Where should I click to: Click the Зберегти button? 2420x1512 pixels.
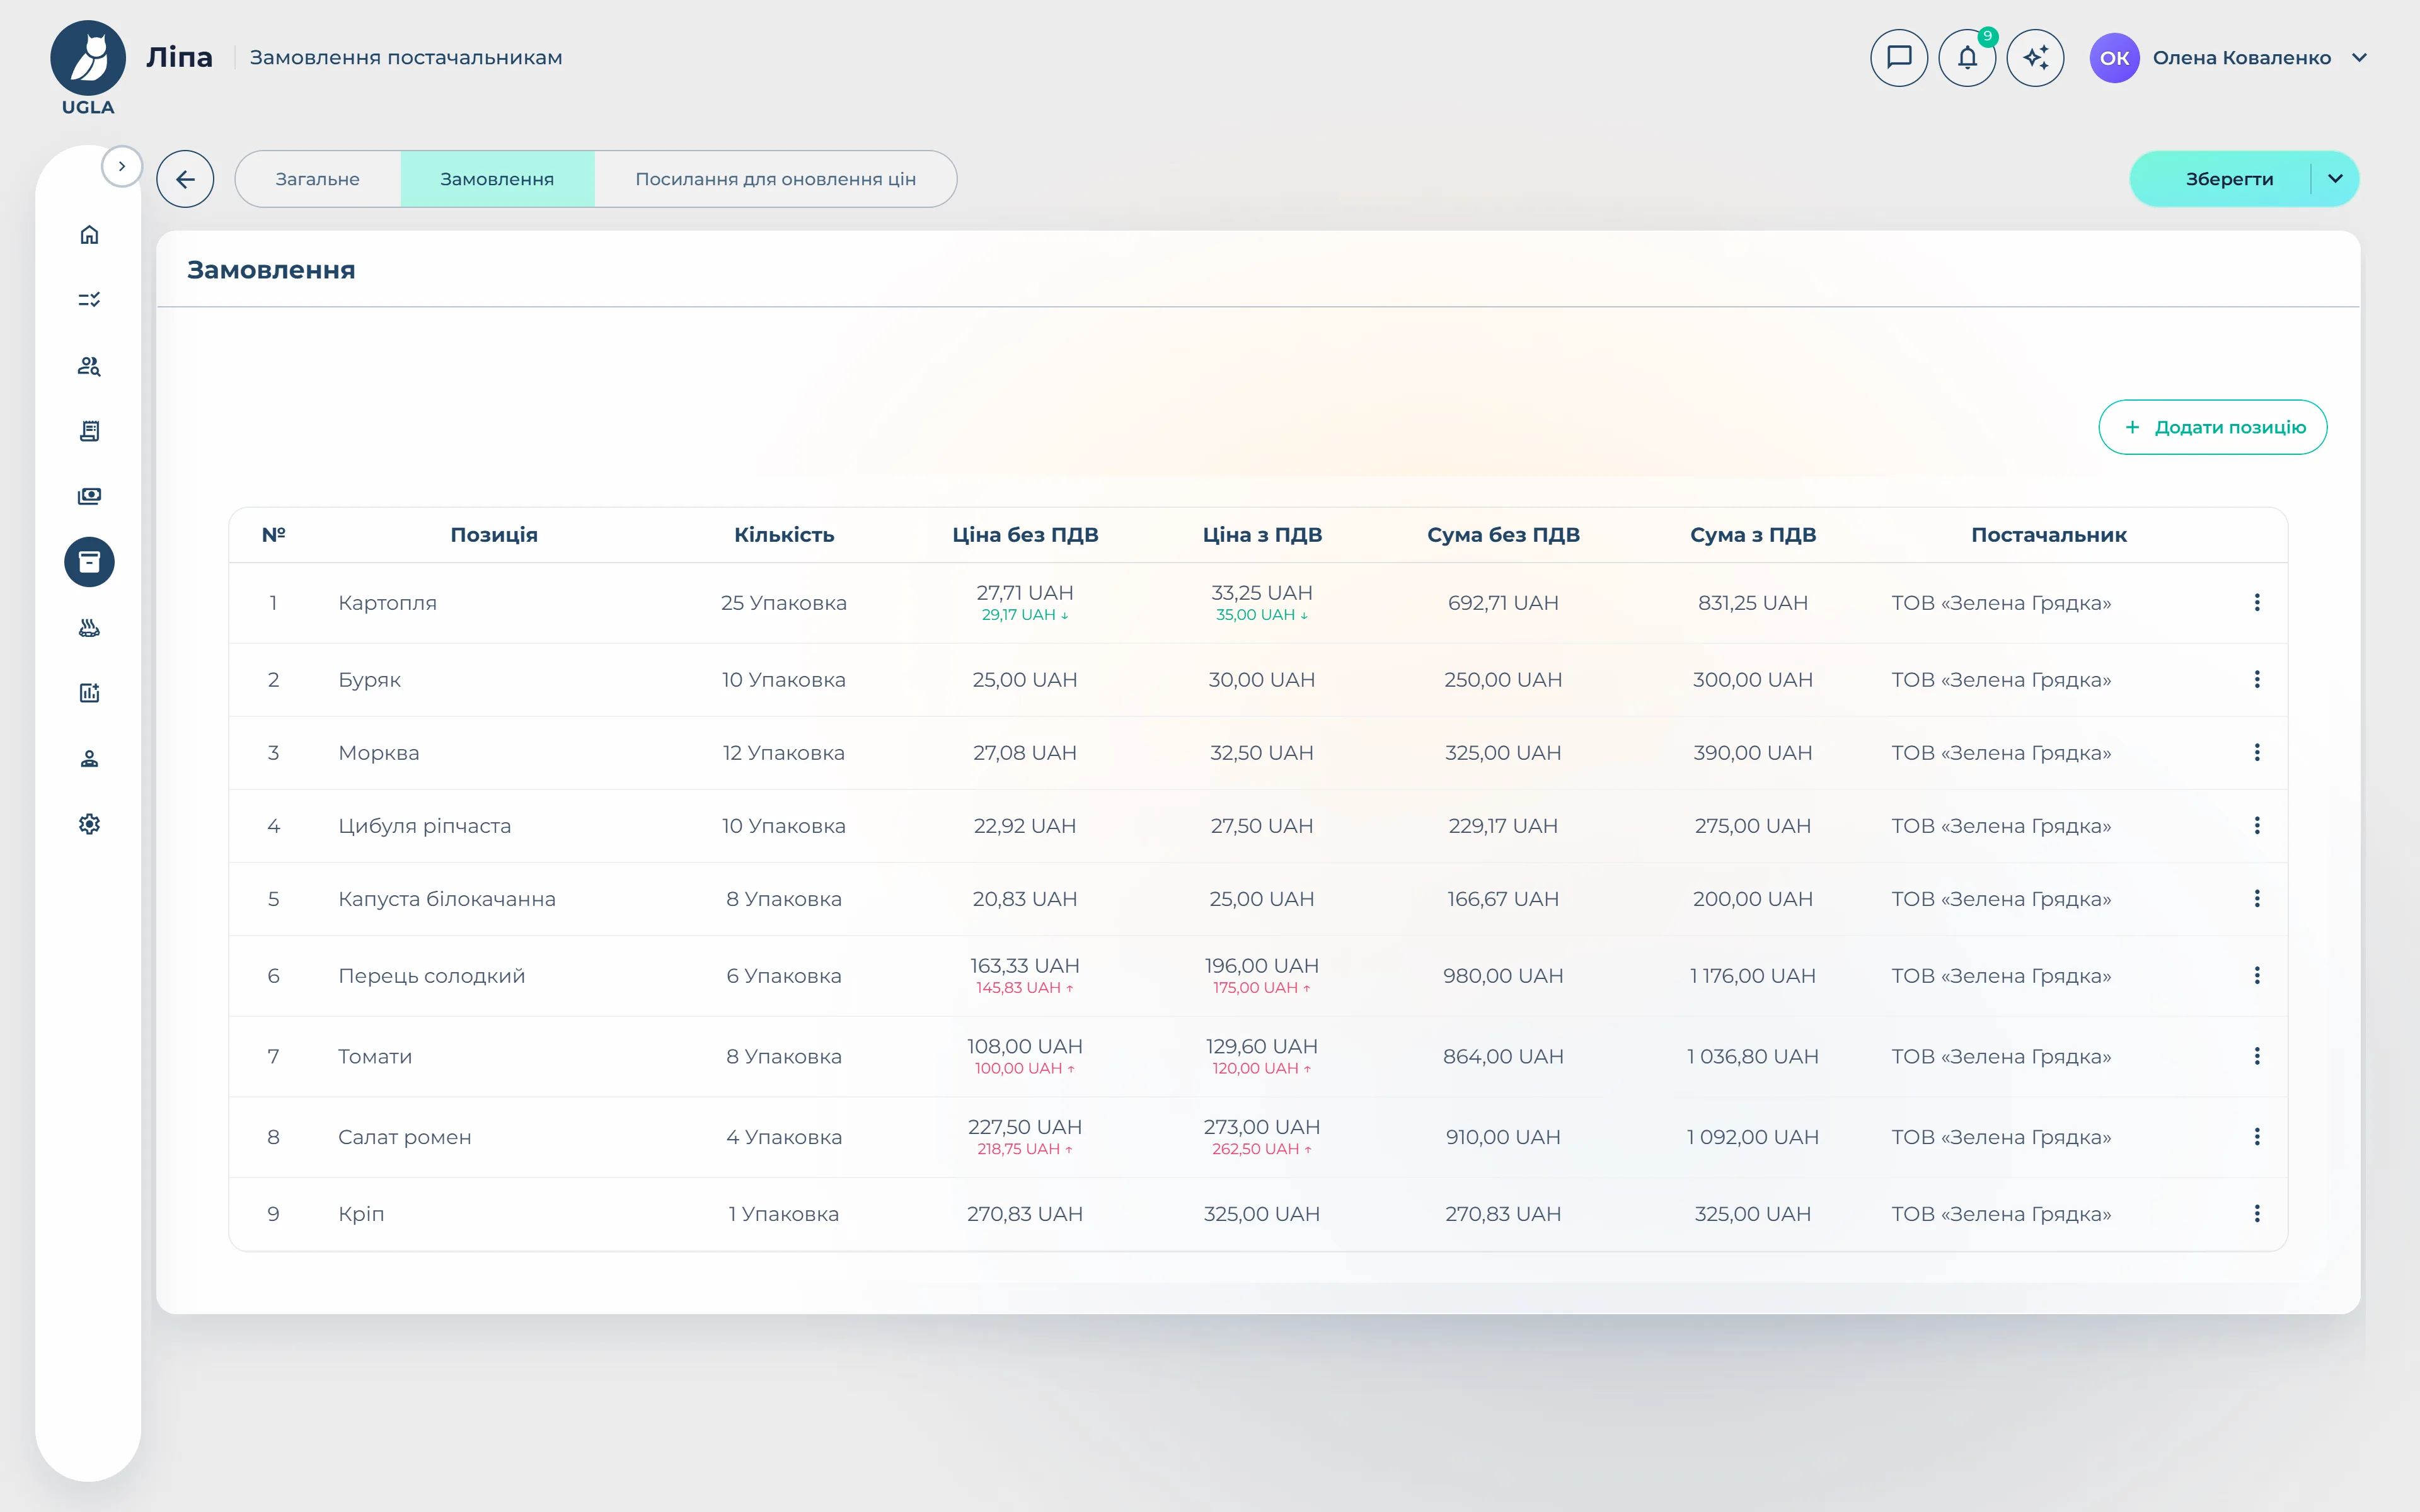coord(2228,179)
